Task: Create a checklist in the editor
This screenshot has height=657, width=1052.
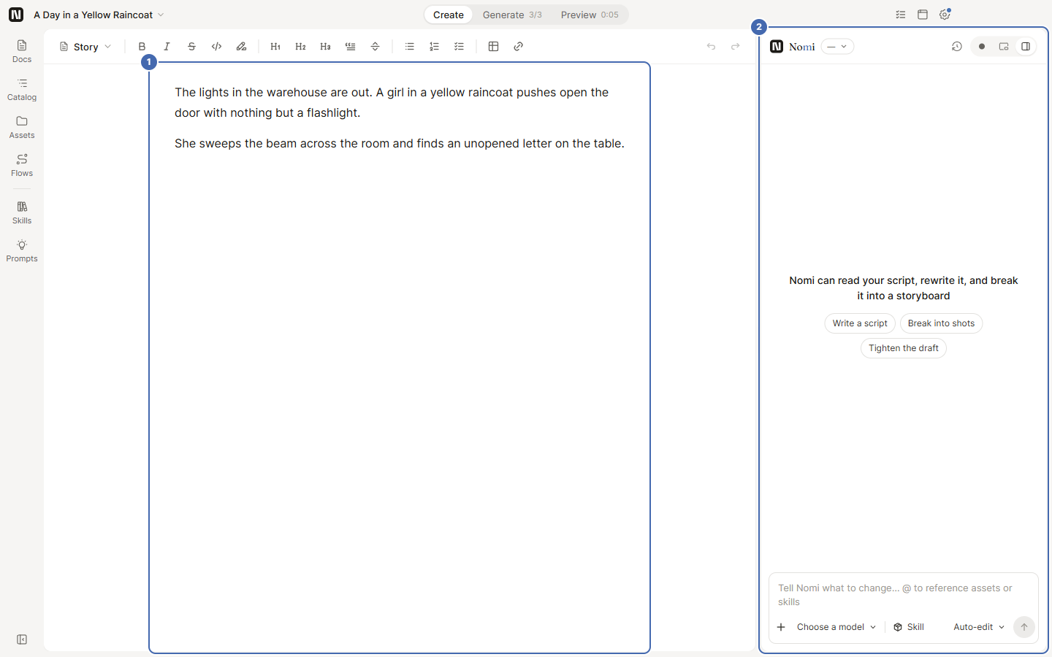Action: tap(459, 47)
